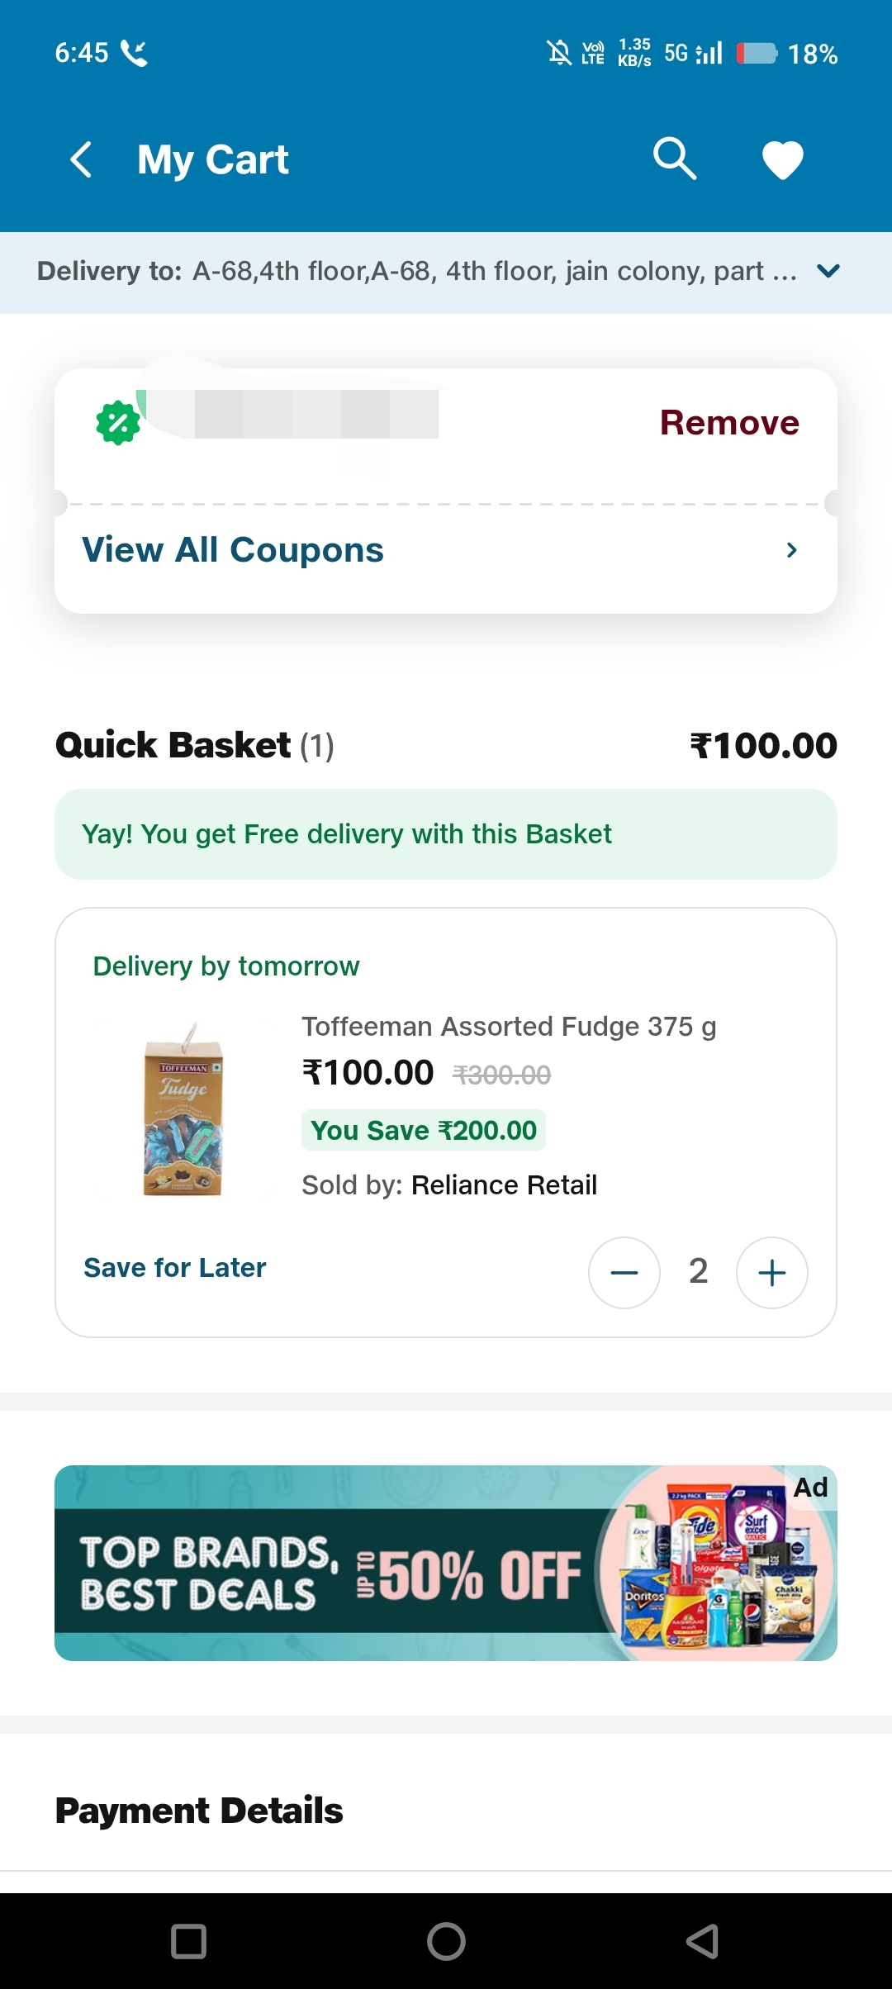Open View All Coupons chevron arrow
The height and width of the screenshot is (1989, 892).
click(x=791, y=550)
